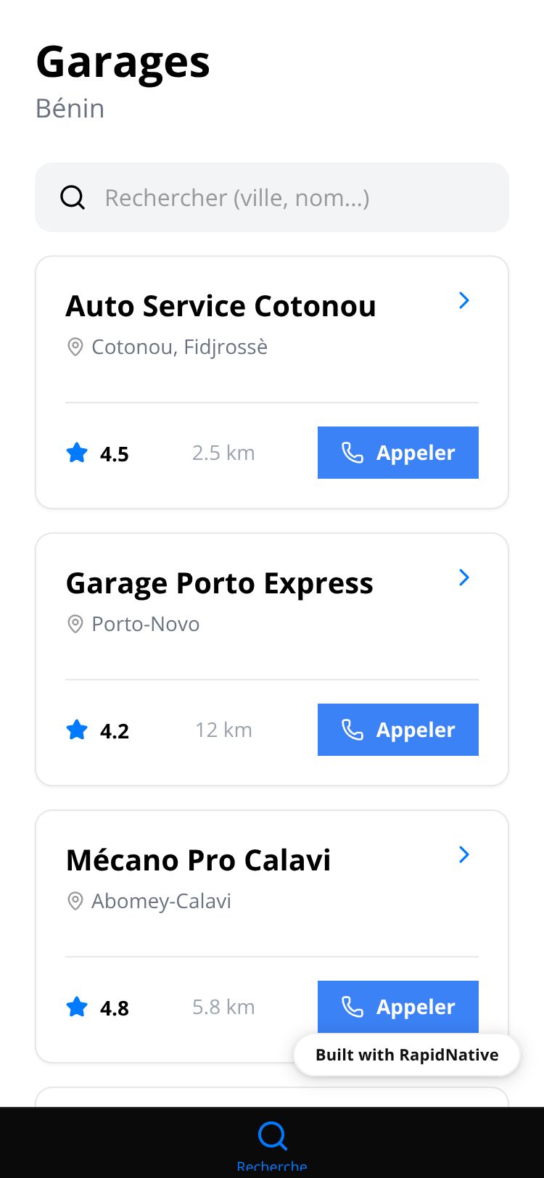Click the 2.5 km distance label
Image resolution: width=544 pixels, height=1178 pixels.
pos(223,453)
